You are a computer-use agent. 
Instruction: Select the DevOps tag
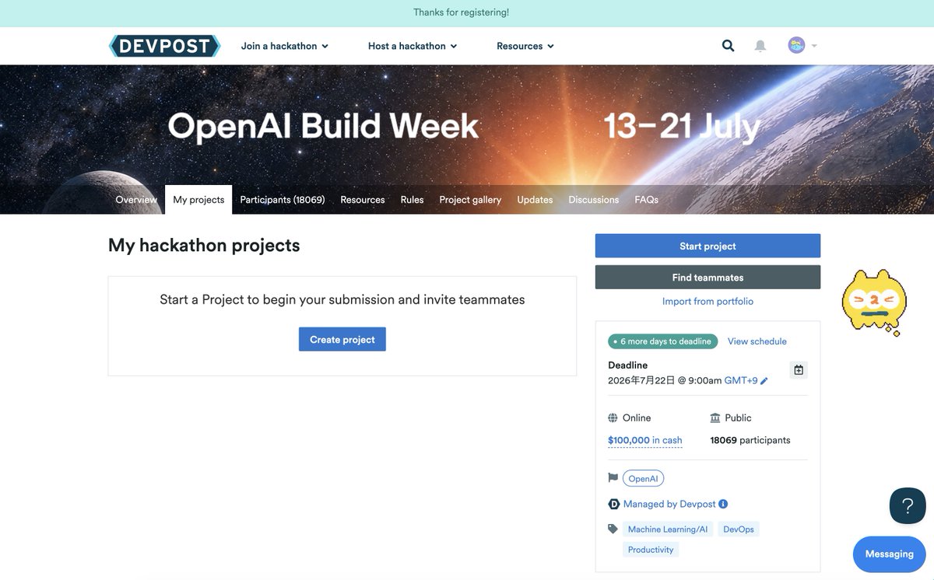739,529
